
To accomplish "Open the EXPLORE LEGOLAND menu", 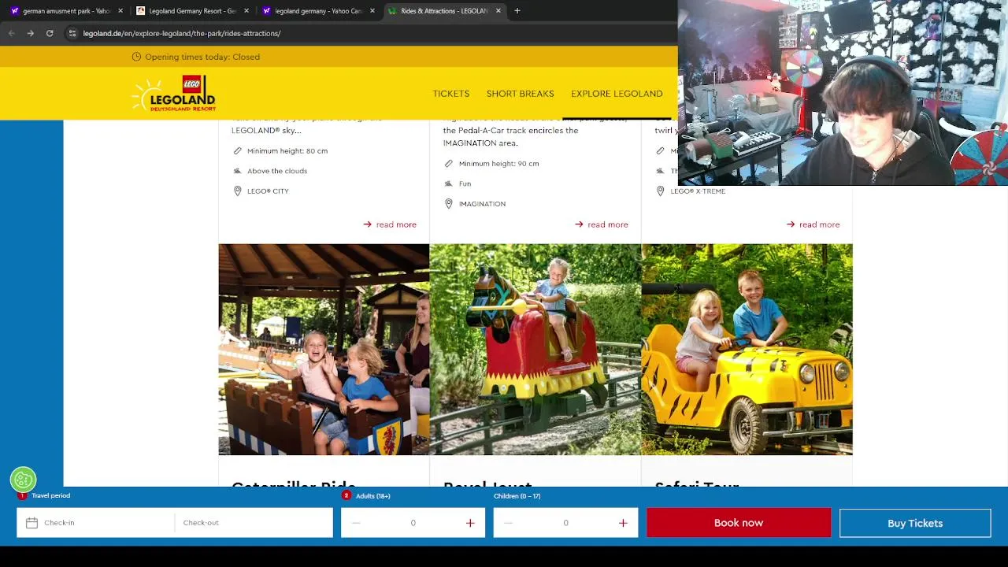I will tap(617, 94).
